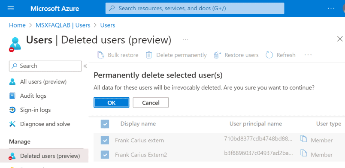Select All users (preview) in sidebar
Viewport: 345px width, 168px height.
coord(38,82)
